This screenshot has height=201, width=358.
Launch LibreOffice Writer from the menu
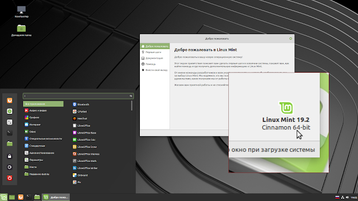[x=85, y=168]
